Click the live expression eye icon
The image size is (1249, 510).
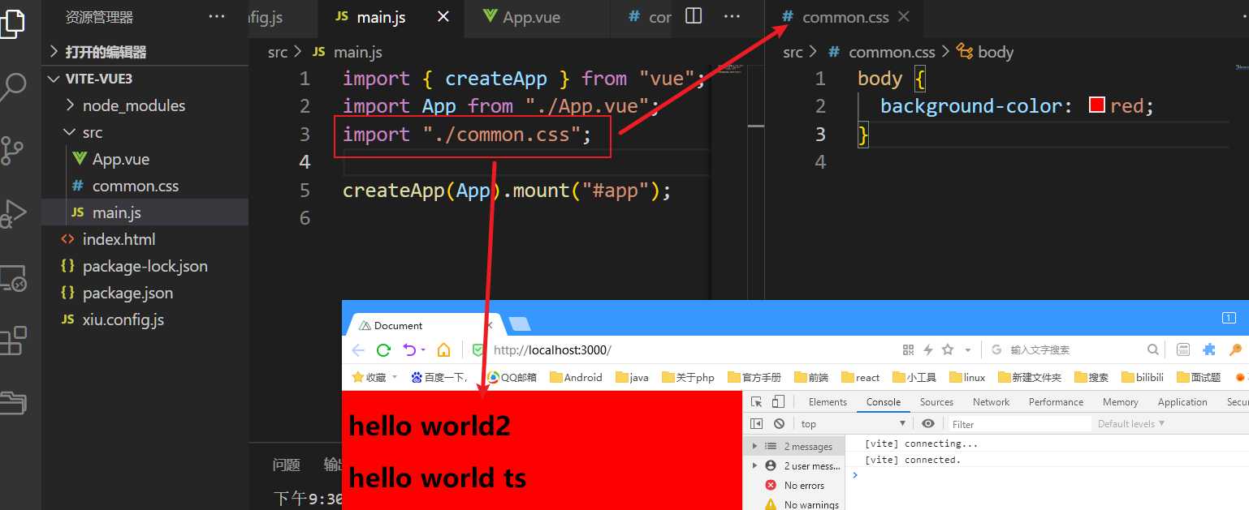[x=928, y=424]
